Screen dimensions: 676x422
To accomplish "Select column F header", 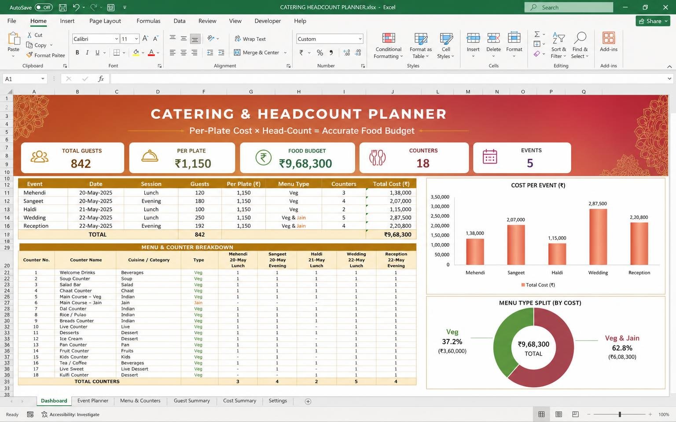I will coord(203,92).
